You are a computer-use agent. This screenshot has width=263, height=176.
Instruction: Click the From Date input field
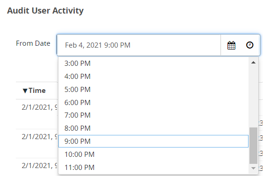139,45
